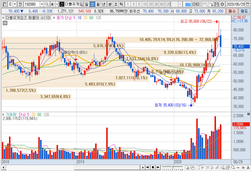Click the dashed chart range icon

point(197,167)
